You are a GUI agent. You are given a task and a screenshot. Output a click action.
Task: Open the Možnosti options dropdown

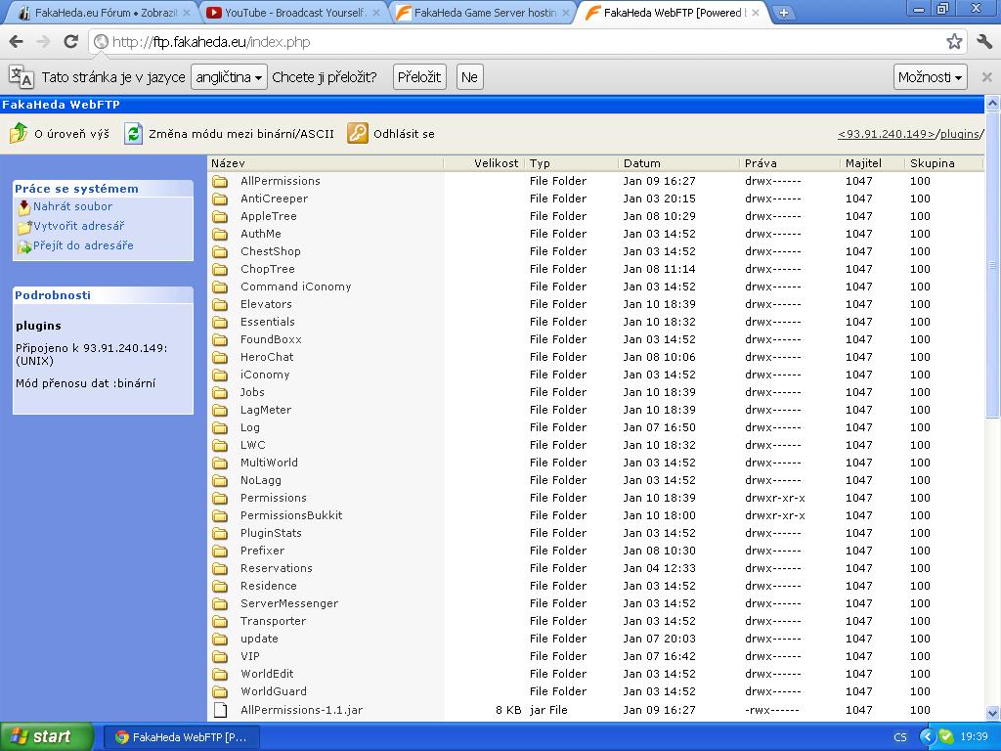pos(931,77)
